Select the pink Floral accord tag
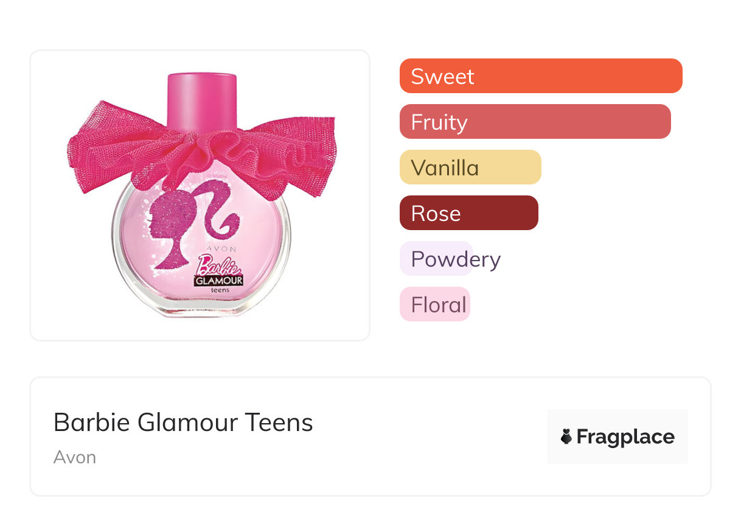Image resolution: width=741 pixels, height=526 pixels. pyautogui.click(x=436, y=304)
